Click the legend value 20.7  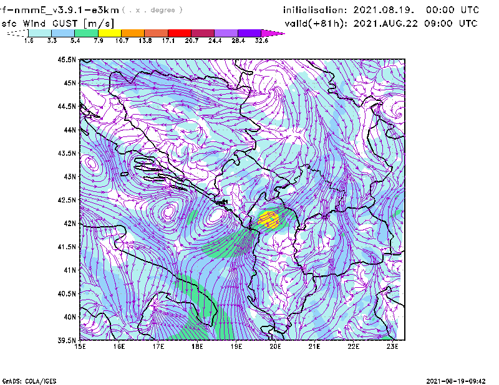click(191, 40)
